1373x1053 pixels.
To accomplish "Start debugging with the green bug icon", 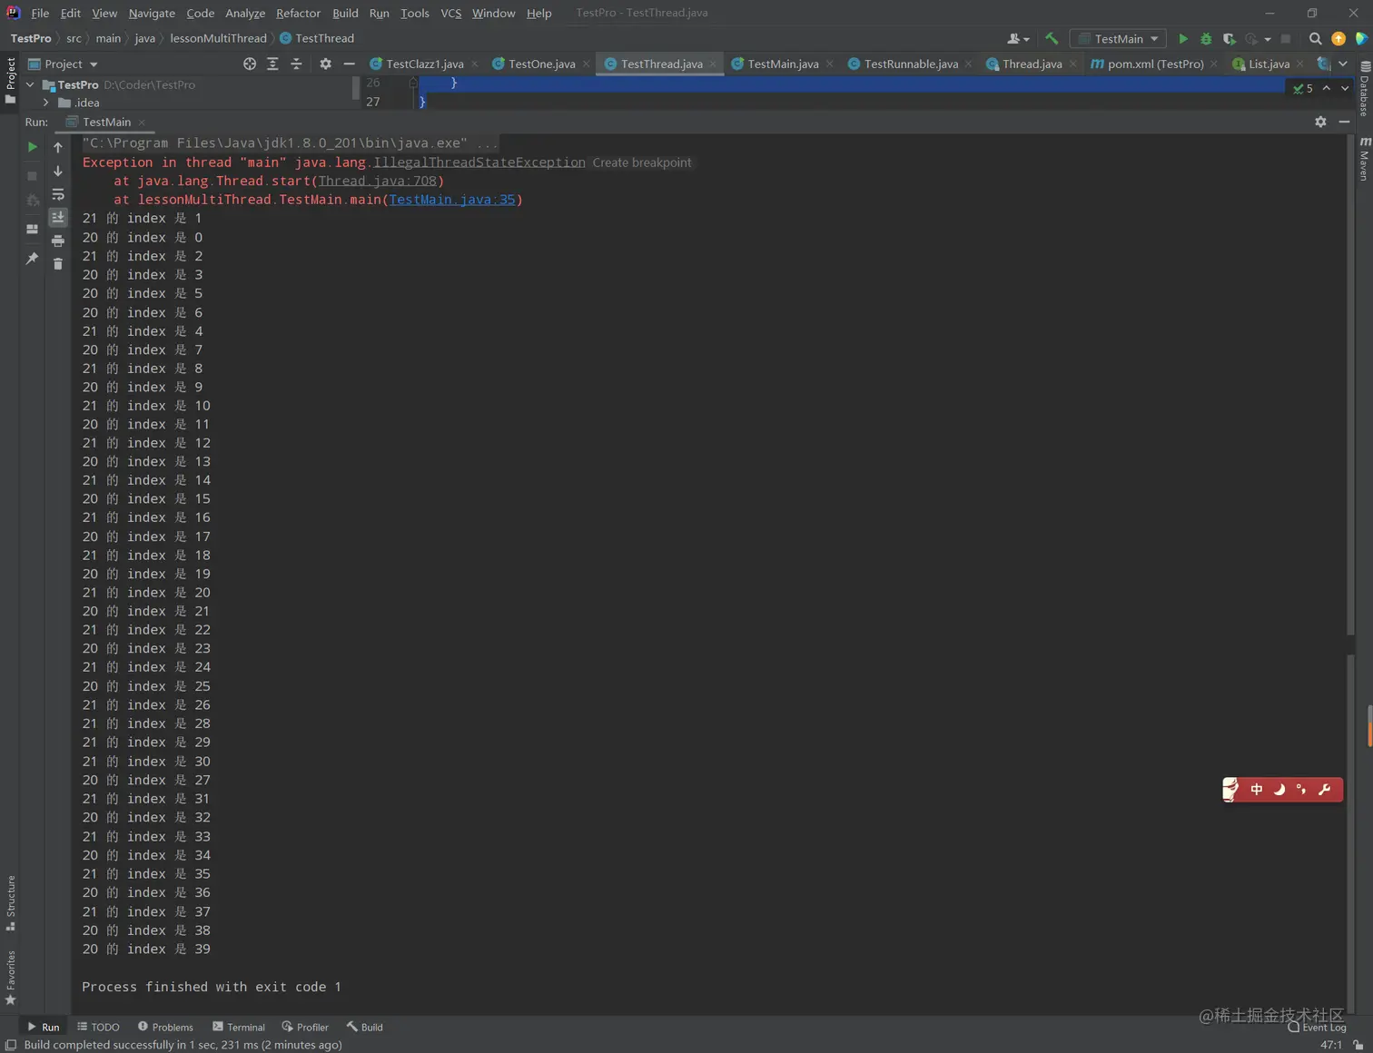I will tap(1206, 39).
